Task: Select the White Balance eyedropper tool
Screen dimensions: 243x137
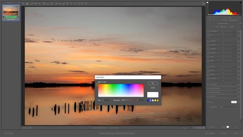Action: (32, 3)
